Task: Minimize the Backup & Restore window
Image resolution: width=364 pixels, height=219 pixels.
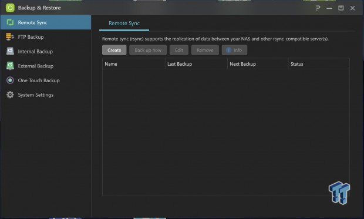Action: [x=329, y=8]
